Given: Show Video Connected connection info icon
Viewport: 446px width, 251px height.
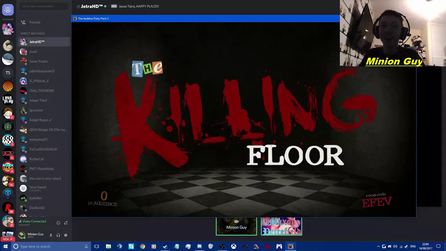Looking at the screenshot, I should click(58, 223).
